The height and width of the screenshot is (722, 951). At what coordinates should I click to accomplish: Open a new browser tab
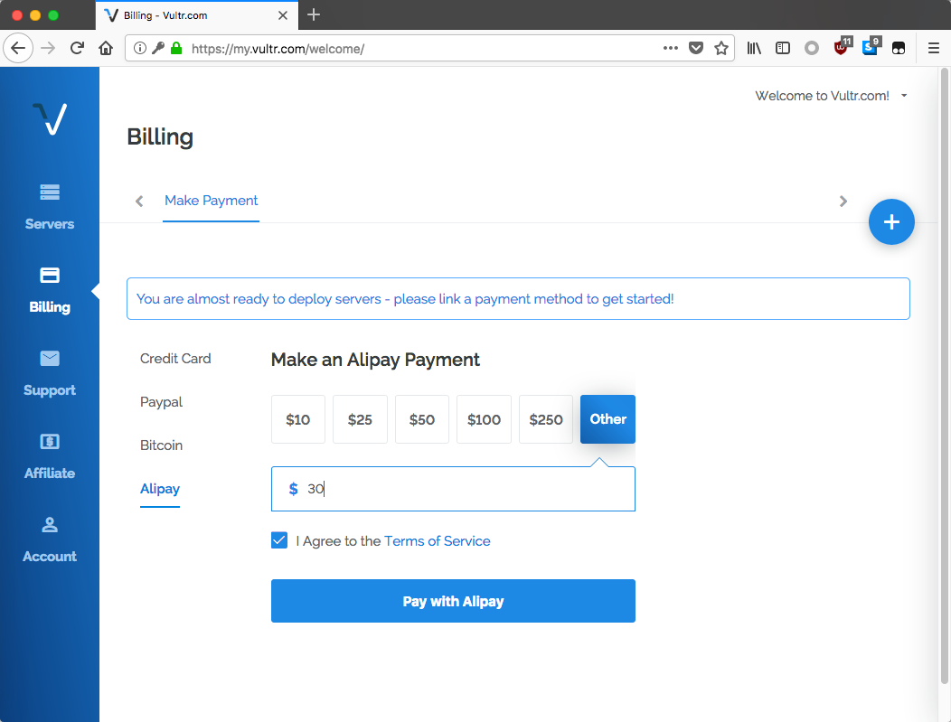pos(314,14)
